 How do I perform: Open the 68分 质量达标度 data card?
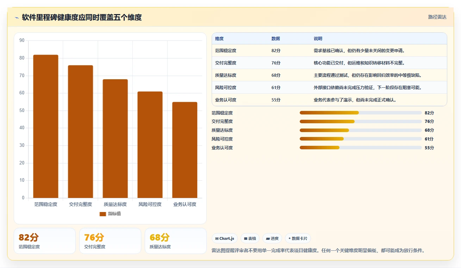176,241
